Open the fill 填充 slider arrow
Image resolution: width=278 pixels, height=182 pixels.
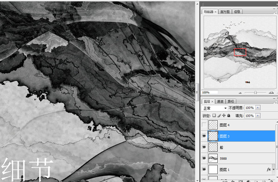[258, 116]
